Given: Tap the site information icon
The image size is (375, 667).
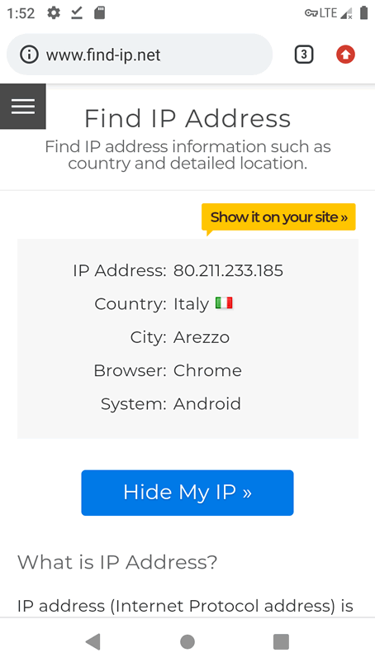Looking at the screenshot, I should 29,55.
